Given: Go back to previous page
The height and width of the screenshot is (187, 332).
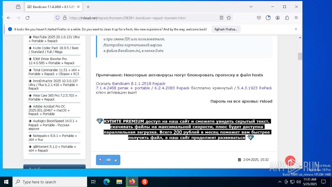Looking at the screenshot, I should point(9,18).
